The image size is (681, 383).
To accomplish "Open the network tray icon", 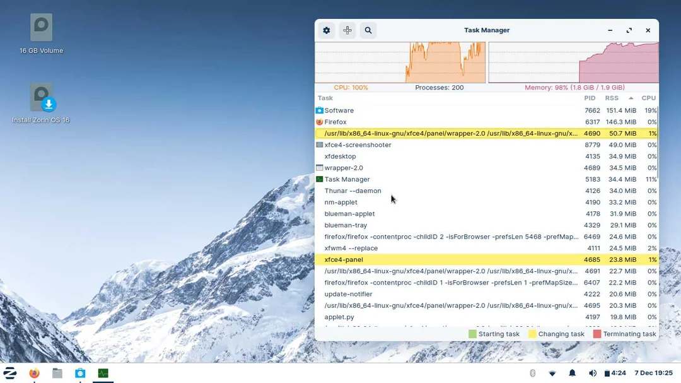I will pos(552,373).
